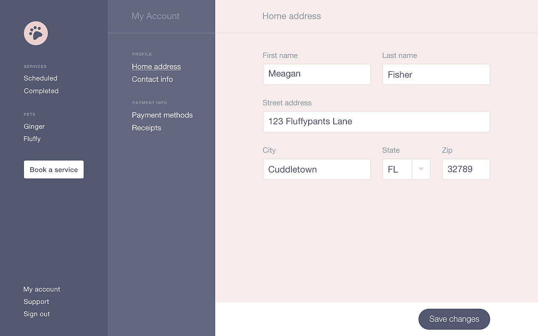The width and height of the screenshot is (538, 336).
Task: Go to My account
Action: click(x=42, y=289)
